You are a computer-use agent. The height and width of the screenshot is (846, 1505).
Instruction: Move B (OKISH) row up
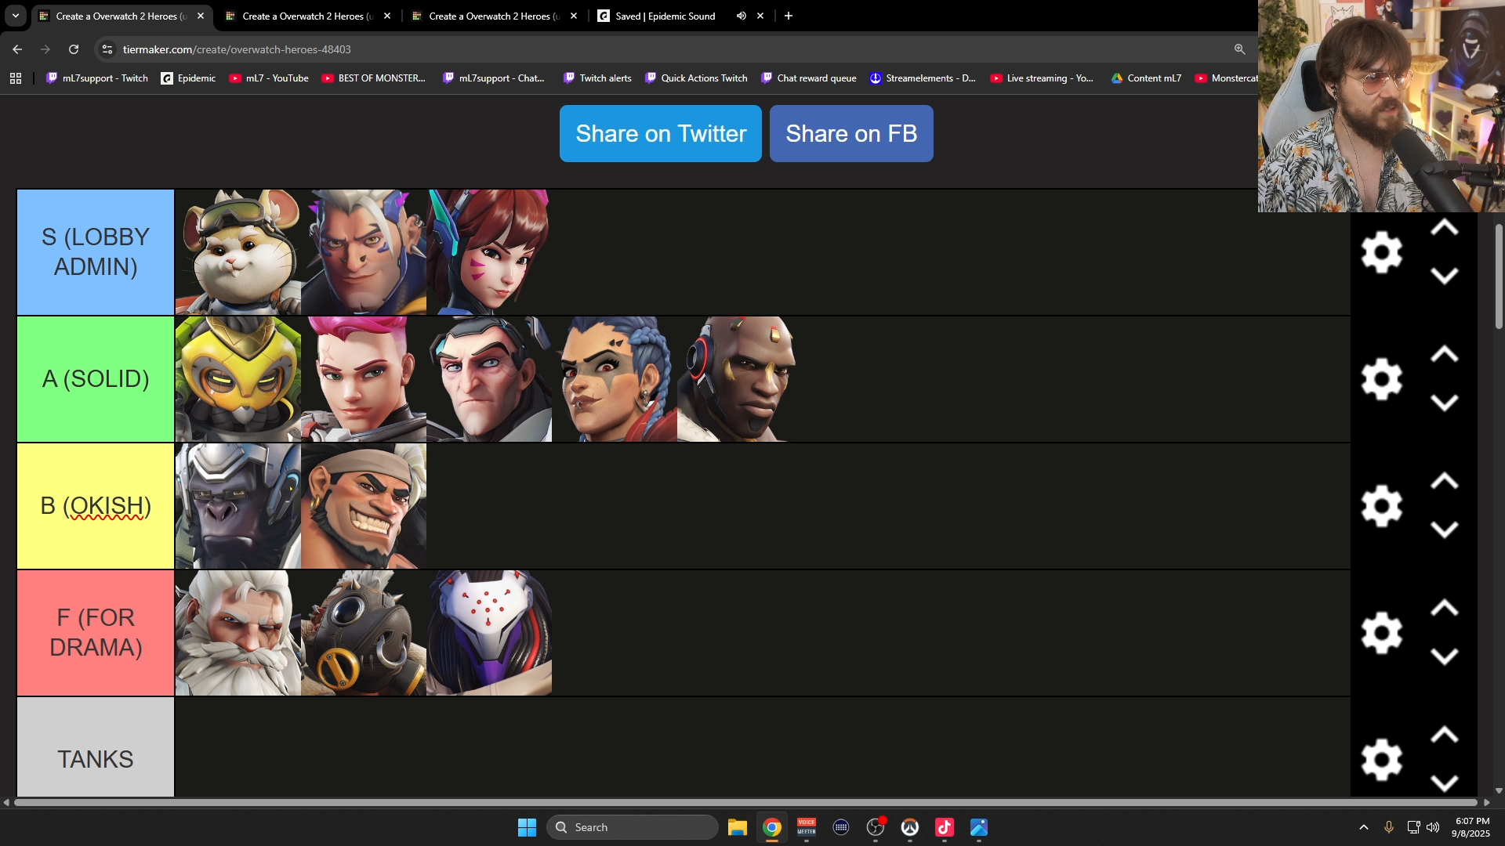pyautogui.click(x=1444, y=482)
